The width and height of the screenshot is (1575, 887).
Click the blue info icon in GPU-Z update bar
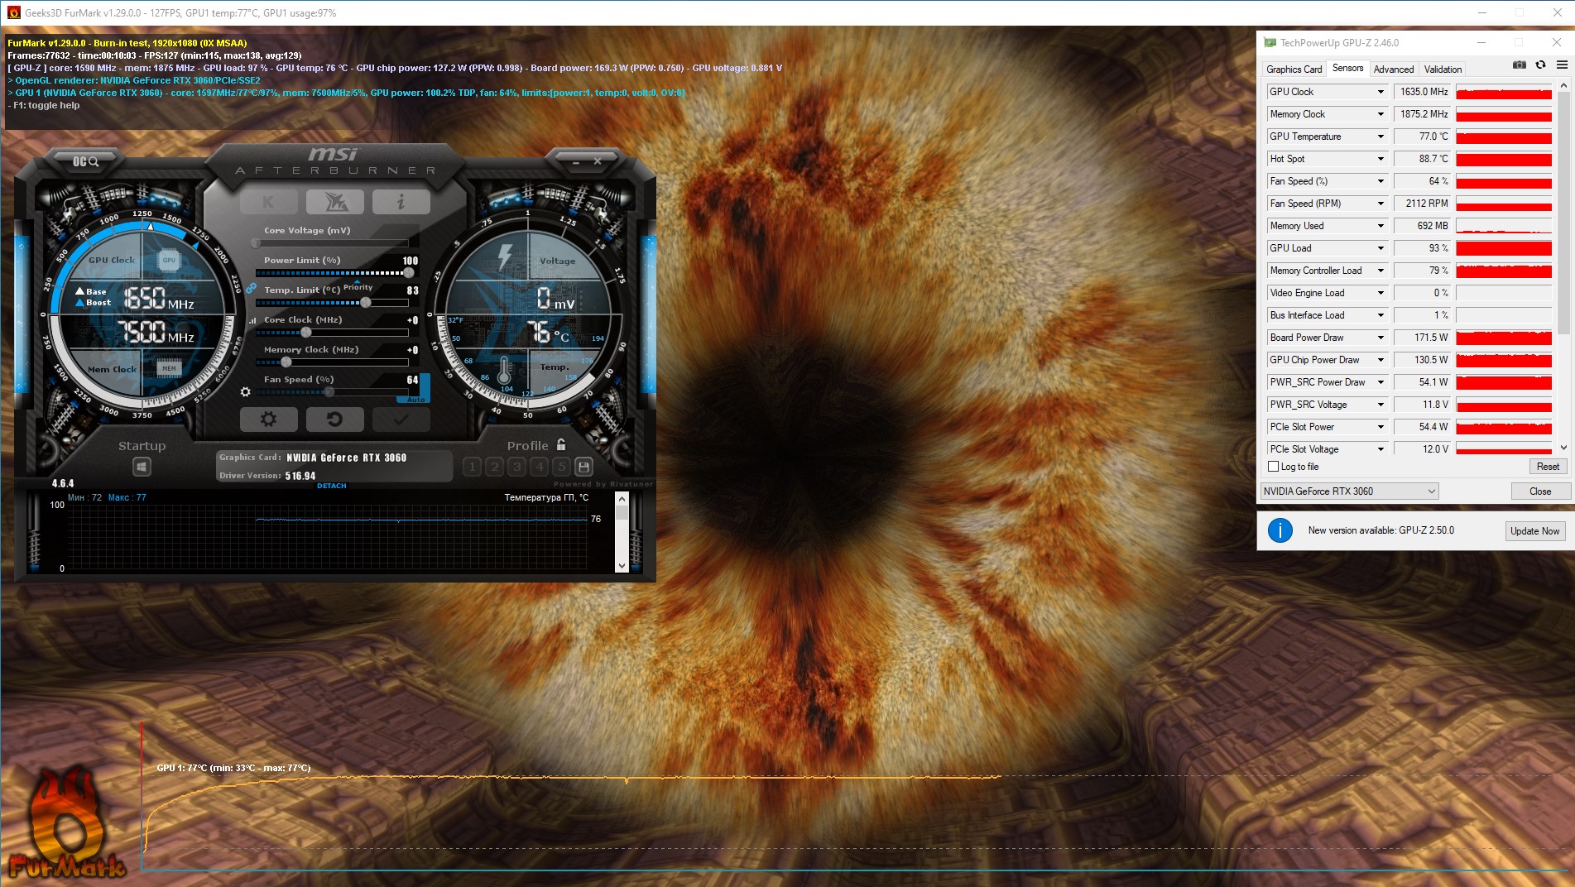[1280, 530]
